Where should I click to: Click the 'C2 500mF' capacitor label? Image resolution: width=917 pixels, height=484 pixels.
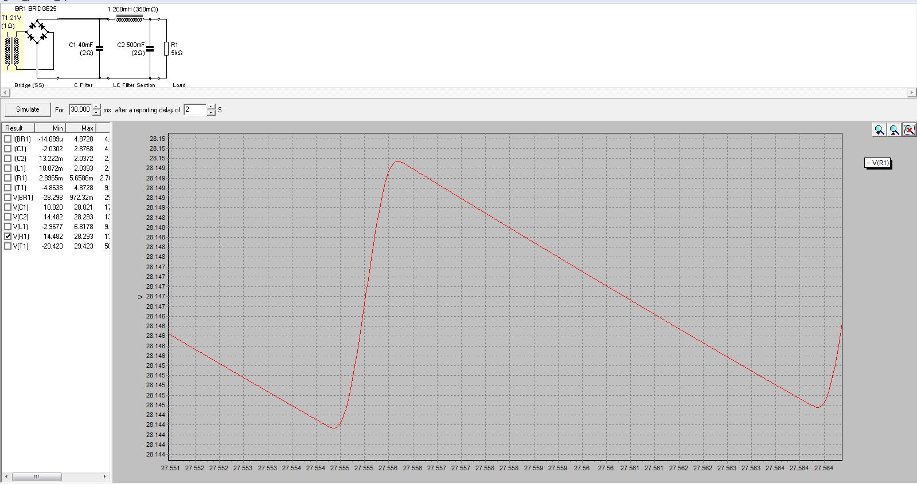click(x=131, y=45)
